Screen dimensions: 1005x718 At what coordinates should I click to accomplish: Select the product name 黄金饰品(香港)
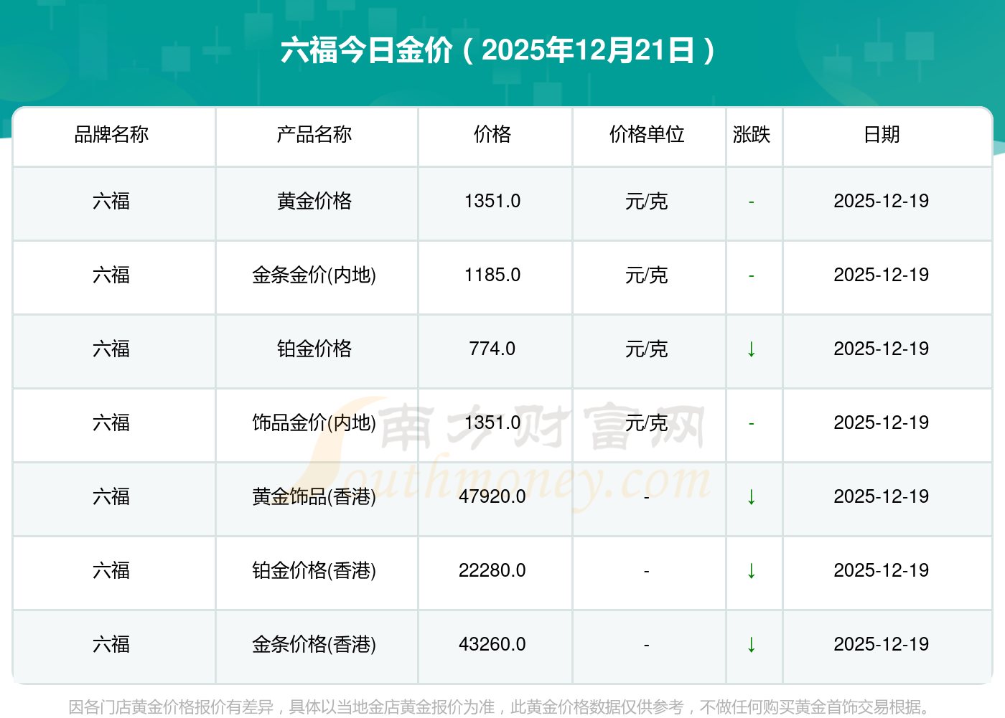pos(314,497)
